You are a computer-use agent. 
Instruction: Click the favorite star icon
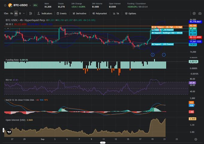click(5, 5)
